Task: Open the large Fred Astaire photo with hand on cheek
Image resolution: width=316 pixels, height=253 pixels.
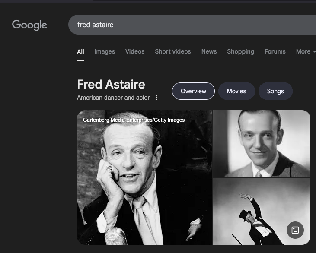Action: (x=144, y=181)
